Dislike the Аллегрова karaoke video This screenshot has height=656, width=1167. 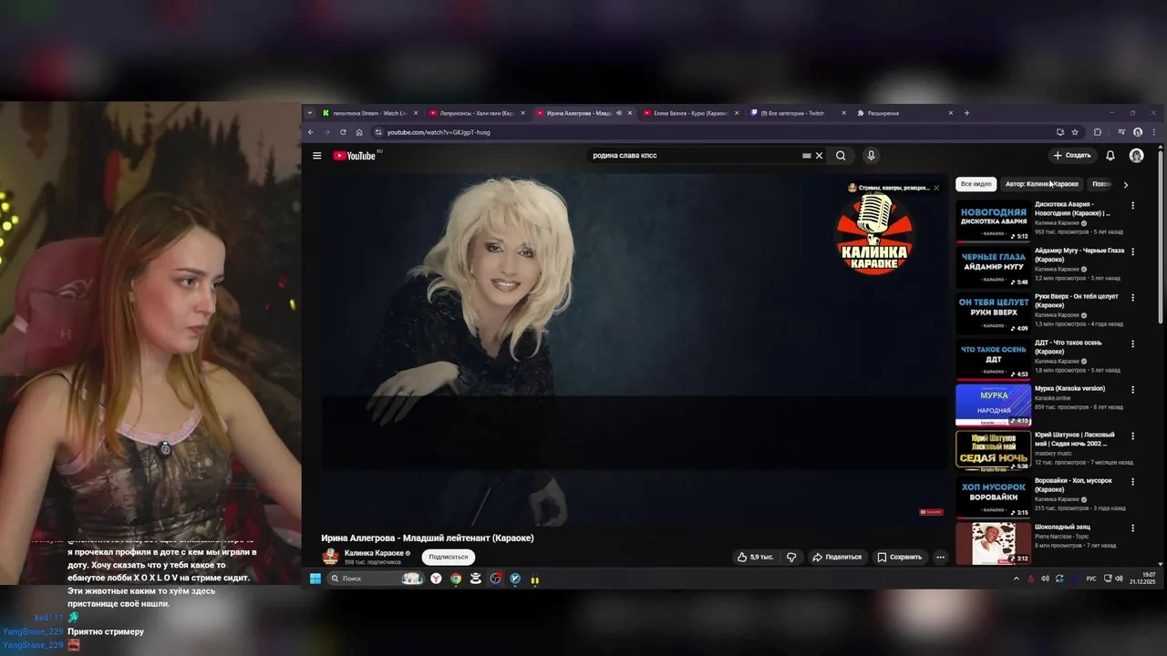791,557
